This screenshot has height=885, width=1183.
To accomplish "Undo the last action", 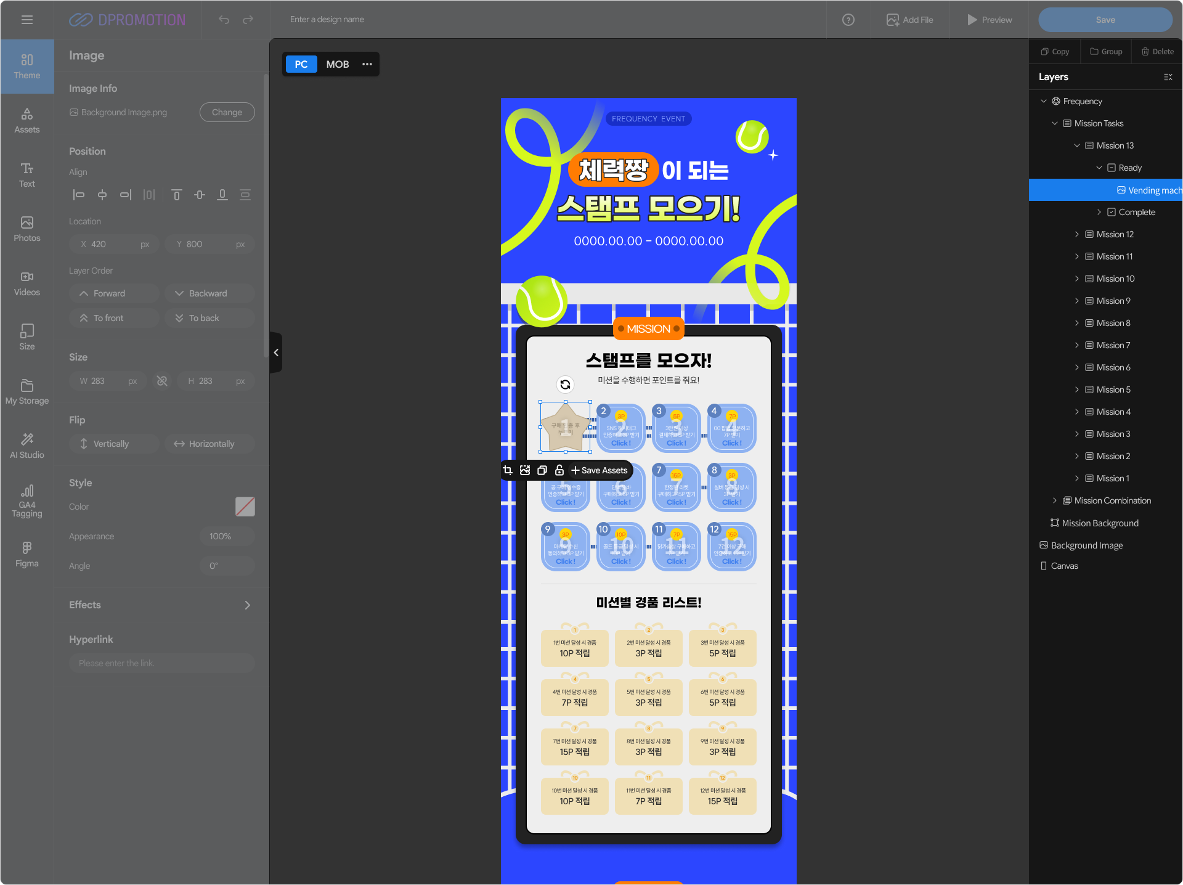I will pyautogui.click(x=224, y=20).
